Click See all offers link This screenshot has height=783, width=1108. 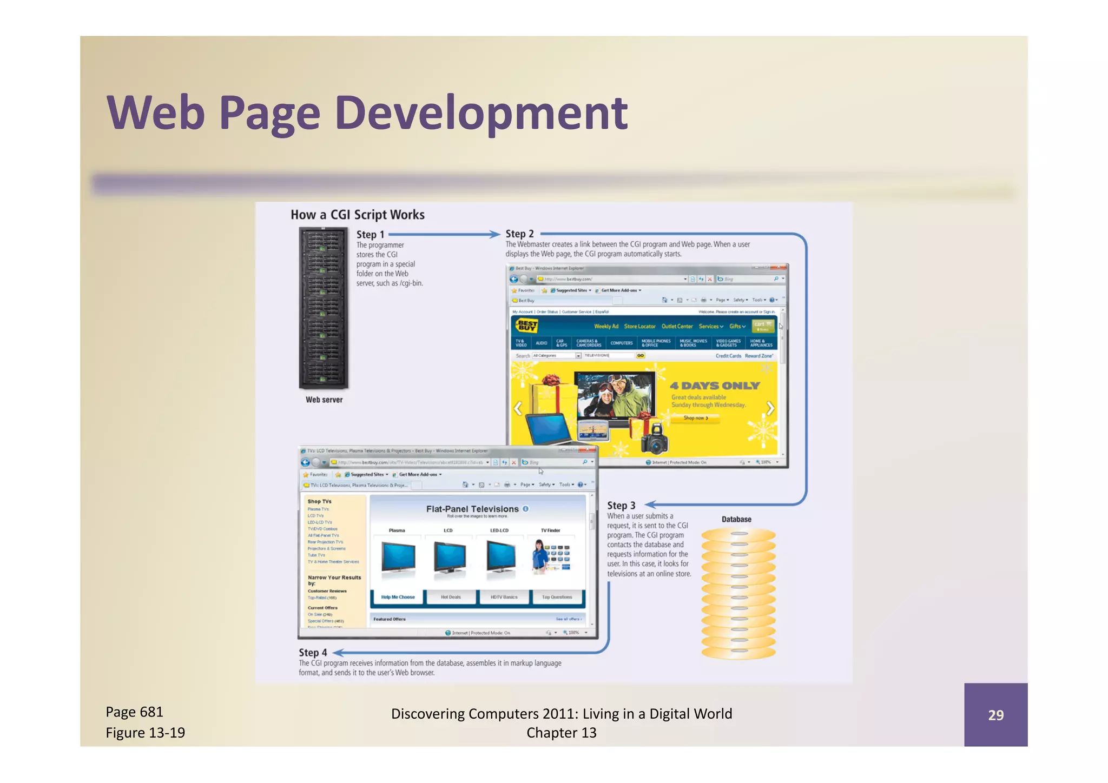click(569, 619)
